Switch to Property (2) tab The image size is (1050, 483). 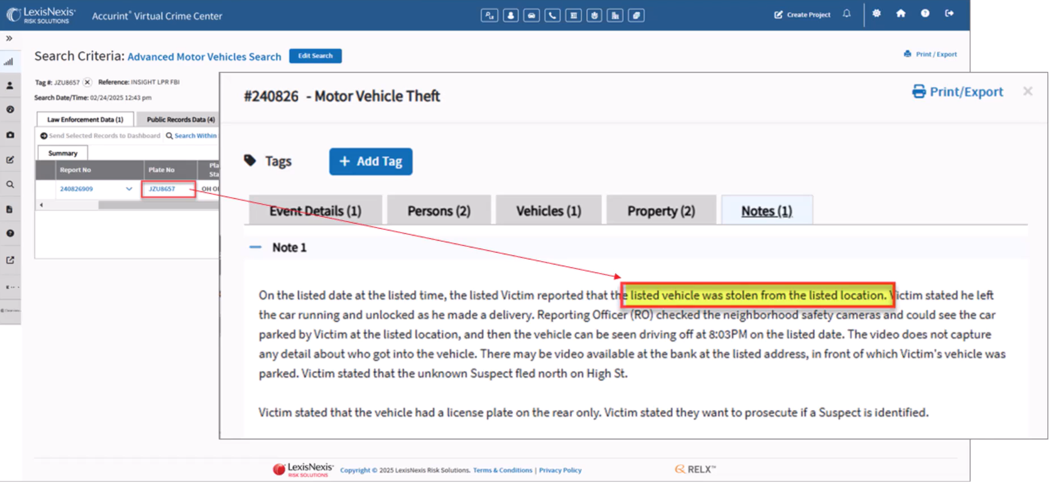coord(661,211)
